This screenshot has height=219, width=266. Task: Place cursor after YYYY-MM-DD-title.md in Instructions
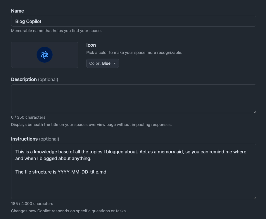106,172
